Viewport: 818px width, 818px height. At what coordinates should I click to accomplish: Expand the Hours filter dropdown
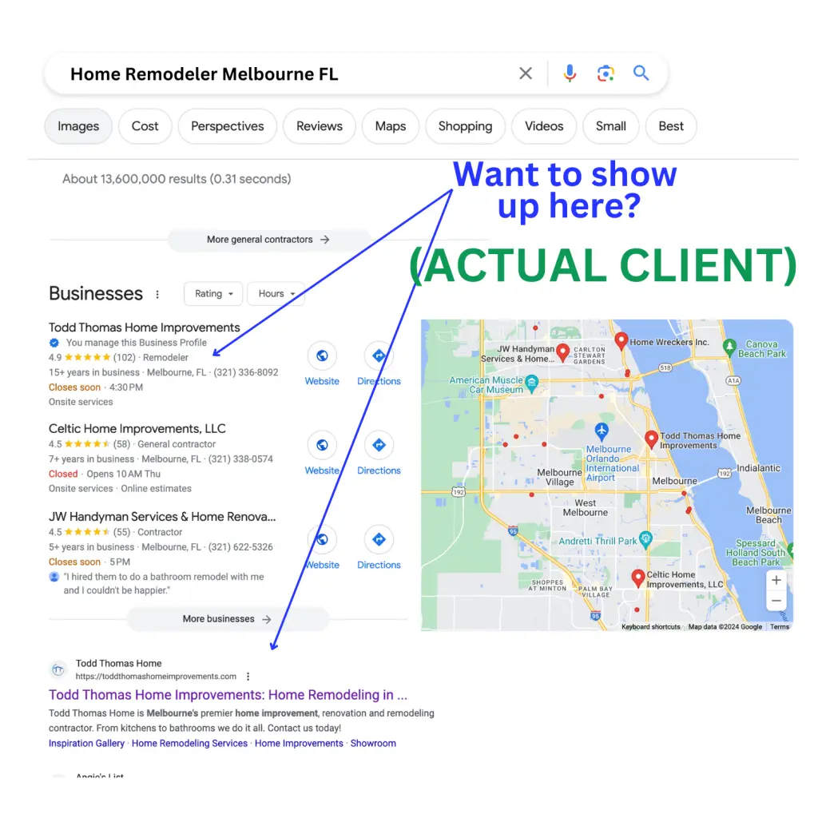(276, 294)
